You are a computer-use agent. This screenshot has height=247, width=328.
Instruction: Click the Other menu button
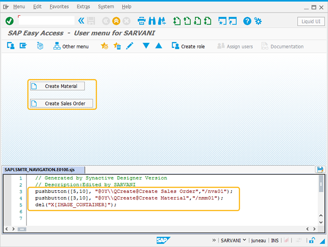[71, 46]
